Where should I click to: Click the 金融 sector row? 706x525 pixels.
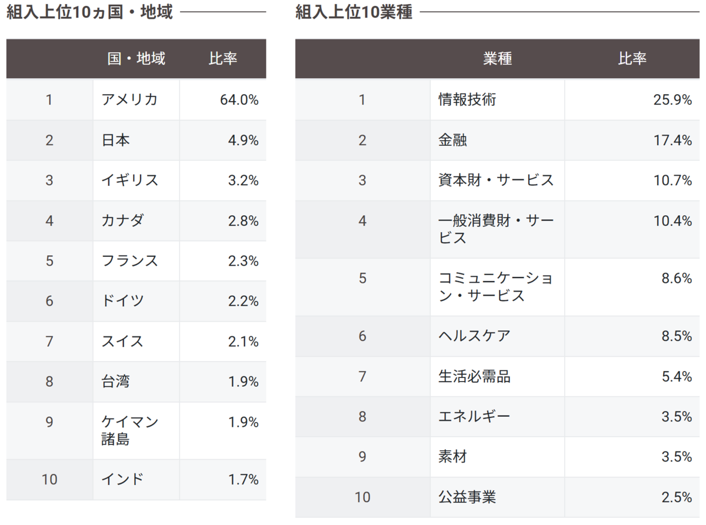pyautogui.click(x=497, y=141)
